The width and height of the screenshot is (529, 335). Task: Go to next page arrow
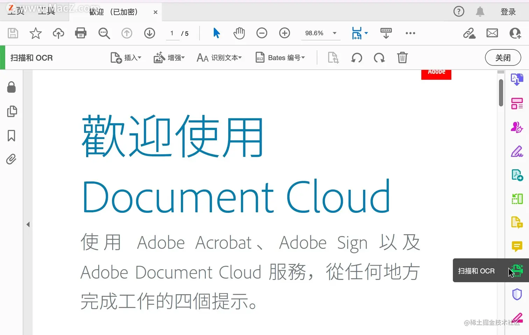click(149, 33)
